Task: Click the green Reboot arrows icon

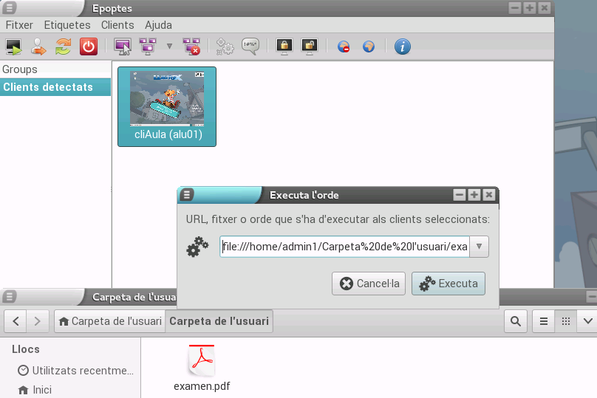Action: tap(63, 47)
